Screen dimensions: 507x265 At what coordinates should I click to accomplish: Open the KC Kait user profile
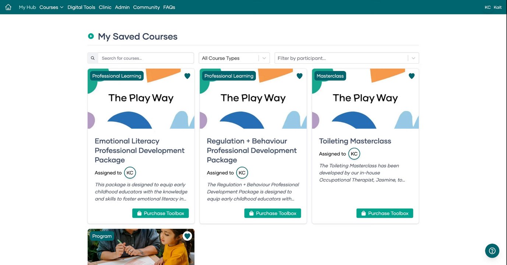pos(493,7)
